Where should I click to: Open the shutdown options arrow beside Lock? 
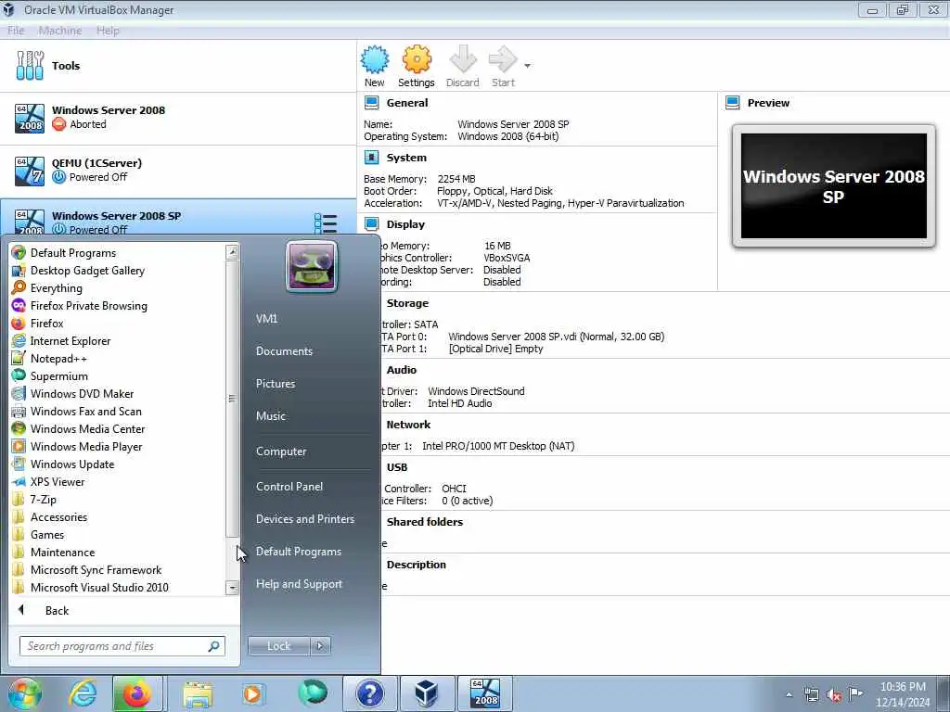point(320,646)
